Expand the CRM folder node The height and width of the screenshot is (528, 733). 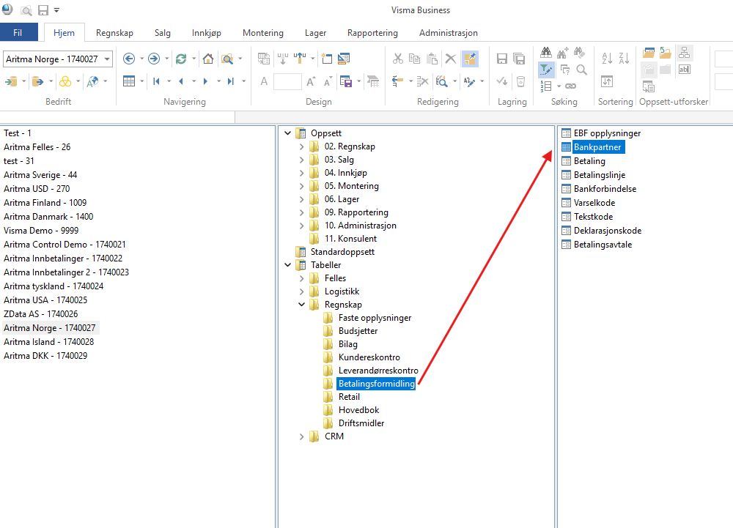(x=301, y=436)
